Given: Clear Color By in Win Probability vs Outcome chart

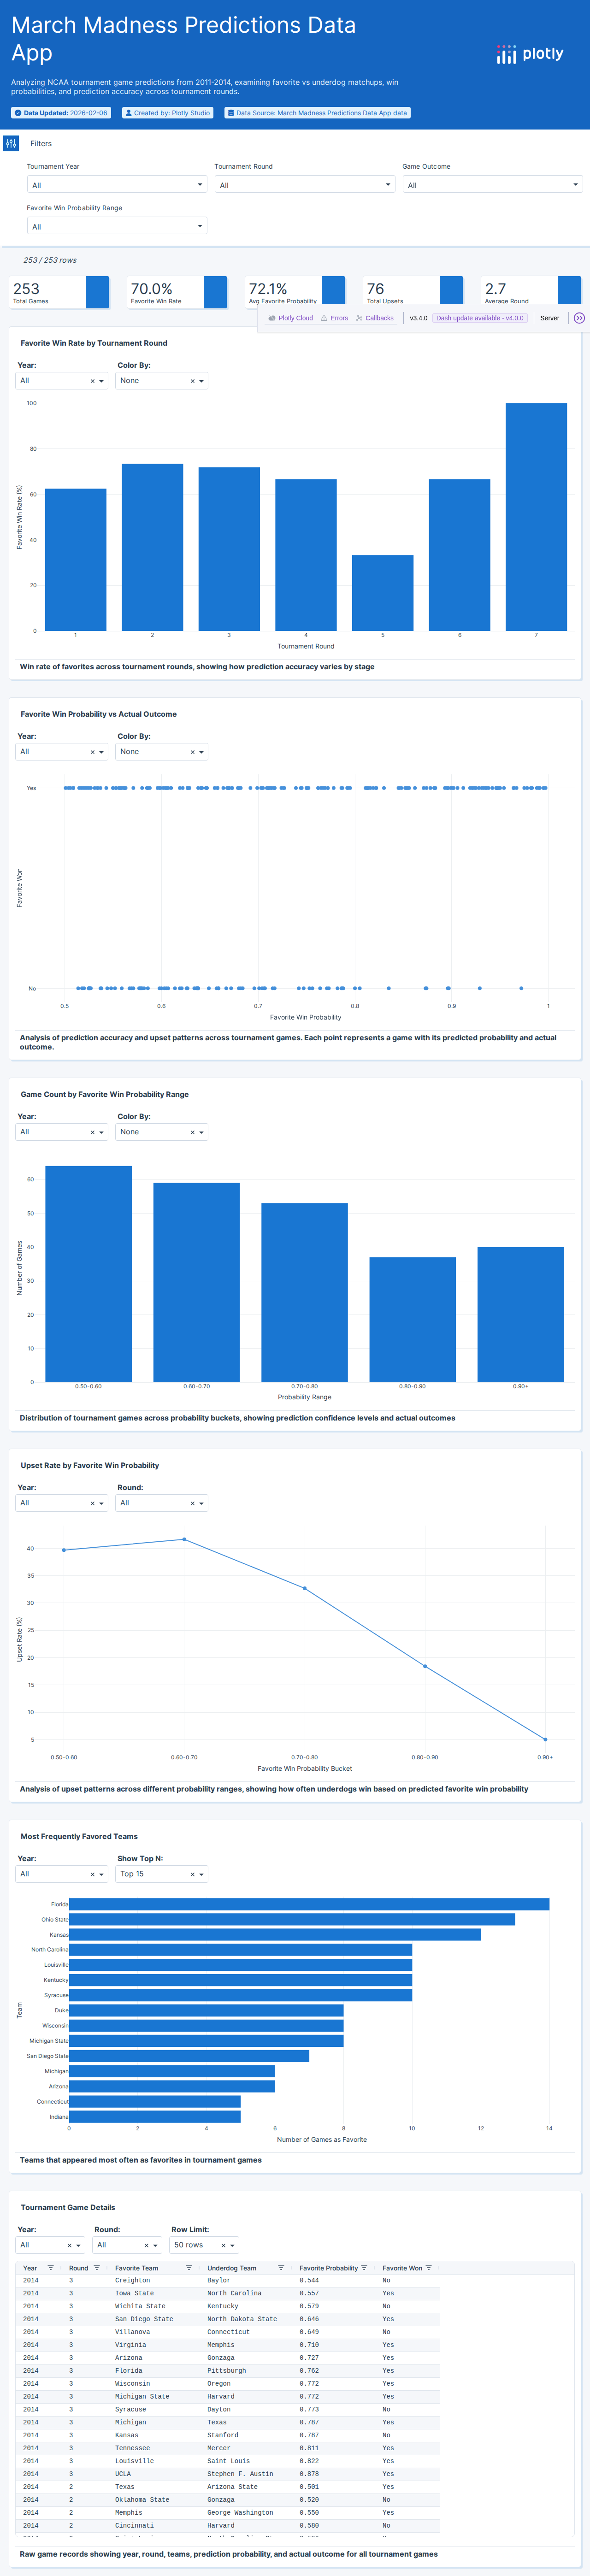Looking at the screenshot, I should point(192,752).
